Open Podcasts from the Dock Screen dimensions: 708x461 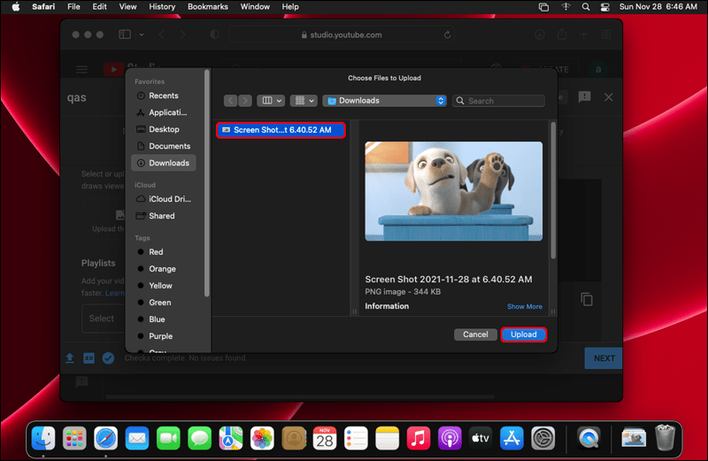click(x=450, y=438)
